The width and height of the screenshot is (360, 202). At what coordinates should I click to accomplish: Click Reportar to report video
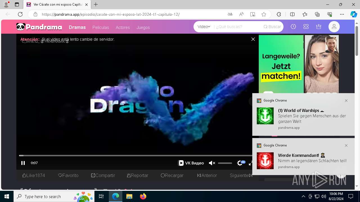point(138,175)
